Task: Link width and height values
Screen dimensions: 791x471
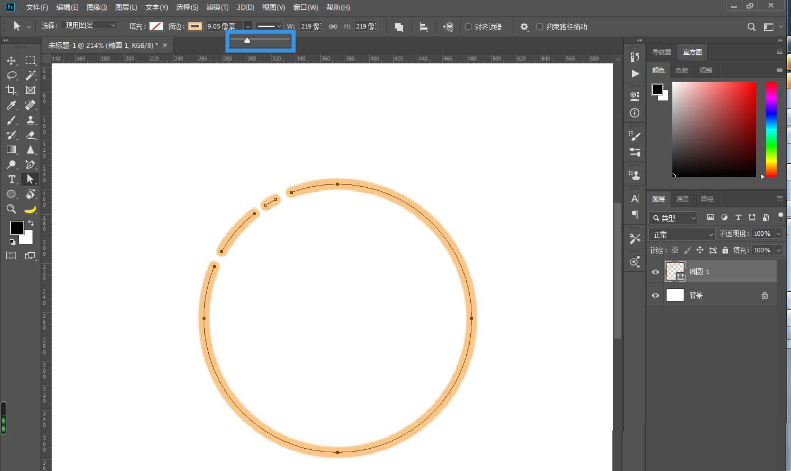Action: coord(333,26)
